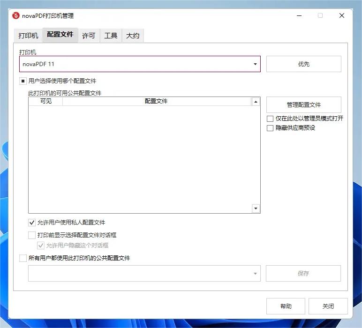Open the 大约 tab

133,36
